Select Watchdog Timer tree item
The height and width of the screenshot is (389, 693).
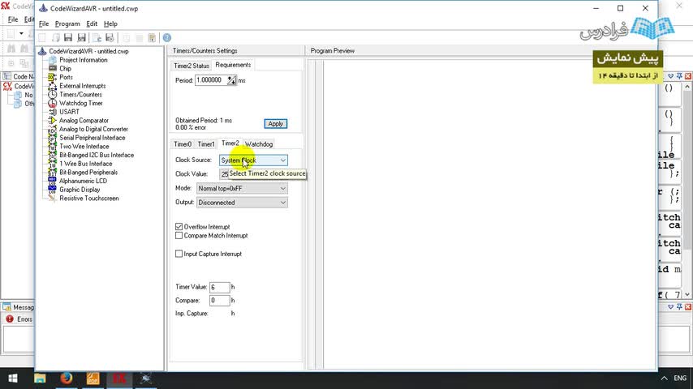coord(81,103)
